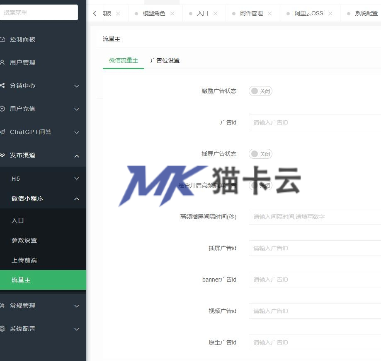Toggle the 激励广告状态 switch
The width and height of the screenshot is (381, 361).
260,91
